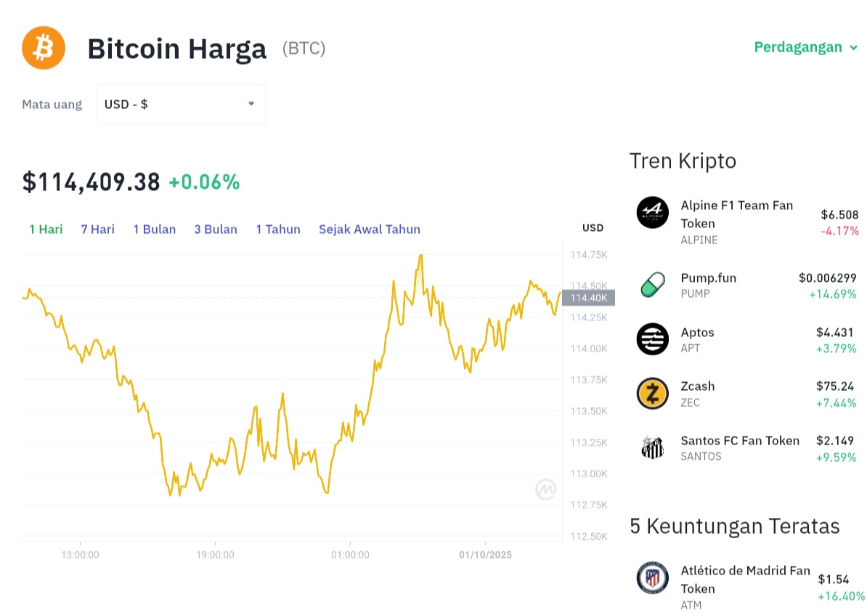Switch to the 7 Hari chart range
The image size is (867, 613).
97,229
